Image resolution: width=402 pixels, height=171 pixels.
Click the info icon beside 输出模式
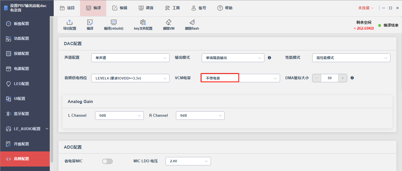pyautogui.click(x=269, y=58)
